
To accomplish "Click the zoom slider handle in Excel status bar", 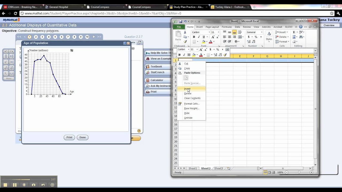I will pos(299,173).
